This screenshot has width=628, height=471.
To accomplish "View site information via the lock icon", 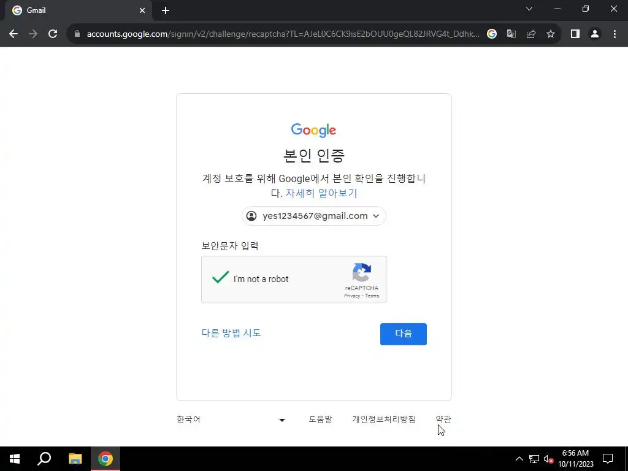I will [77, 34].
